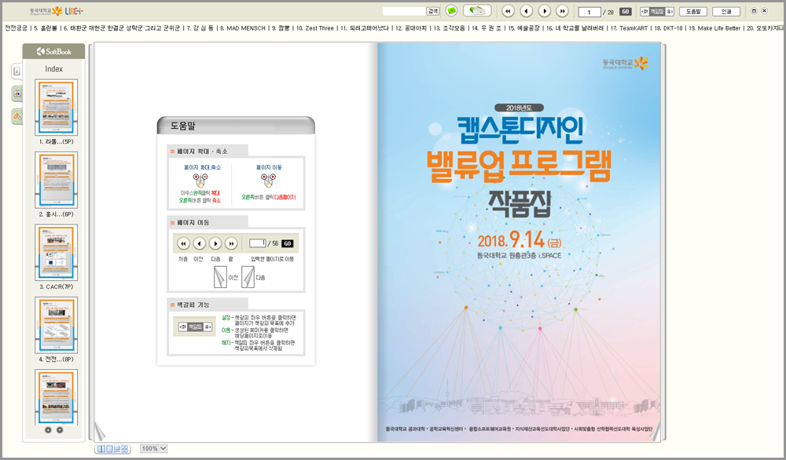
Task: Click the fullscreen window icon near print
Action: [x=754, y=11]
